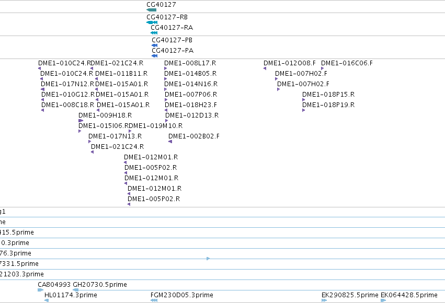Open the DME1-017N12.R feature label

click(67, 84)
